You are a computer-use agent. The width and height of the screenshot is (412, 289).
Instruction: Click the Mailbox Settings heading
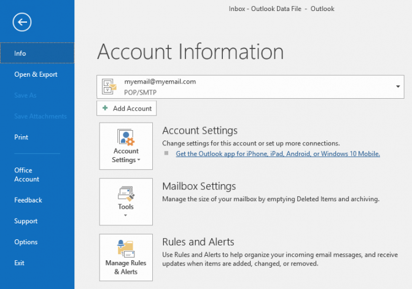click(199, 186)
